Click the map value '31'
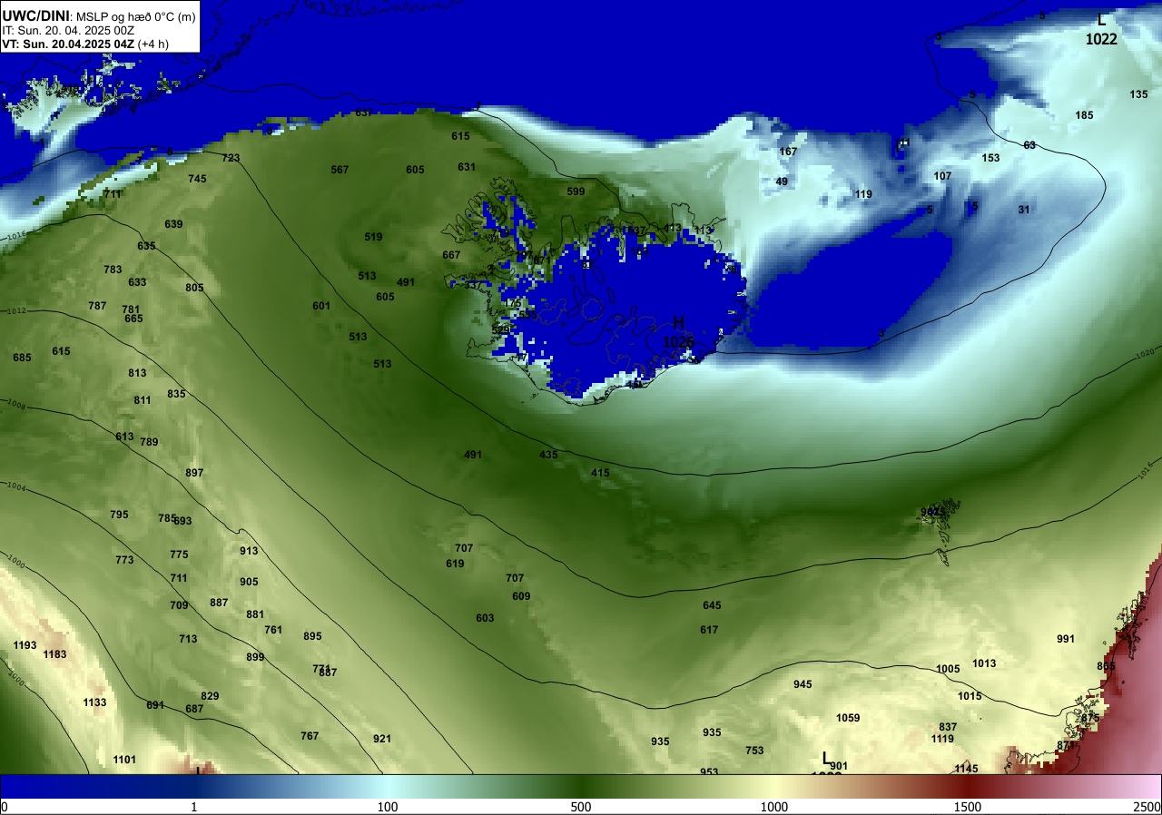Screen dimensions: 1162x815 (1024, 210)
